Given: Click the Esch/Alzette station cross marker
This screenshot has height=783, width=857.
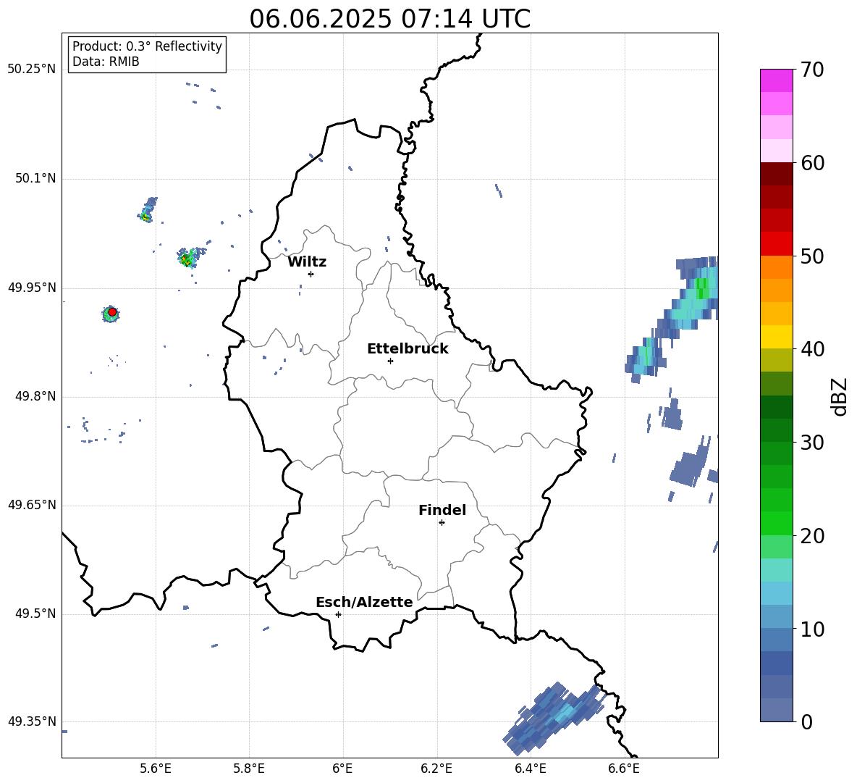Looking at the screenshot, I should [338, 614].
